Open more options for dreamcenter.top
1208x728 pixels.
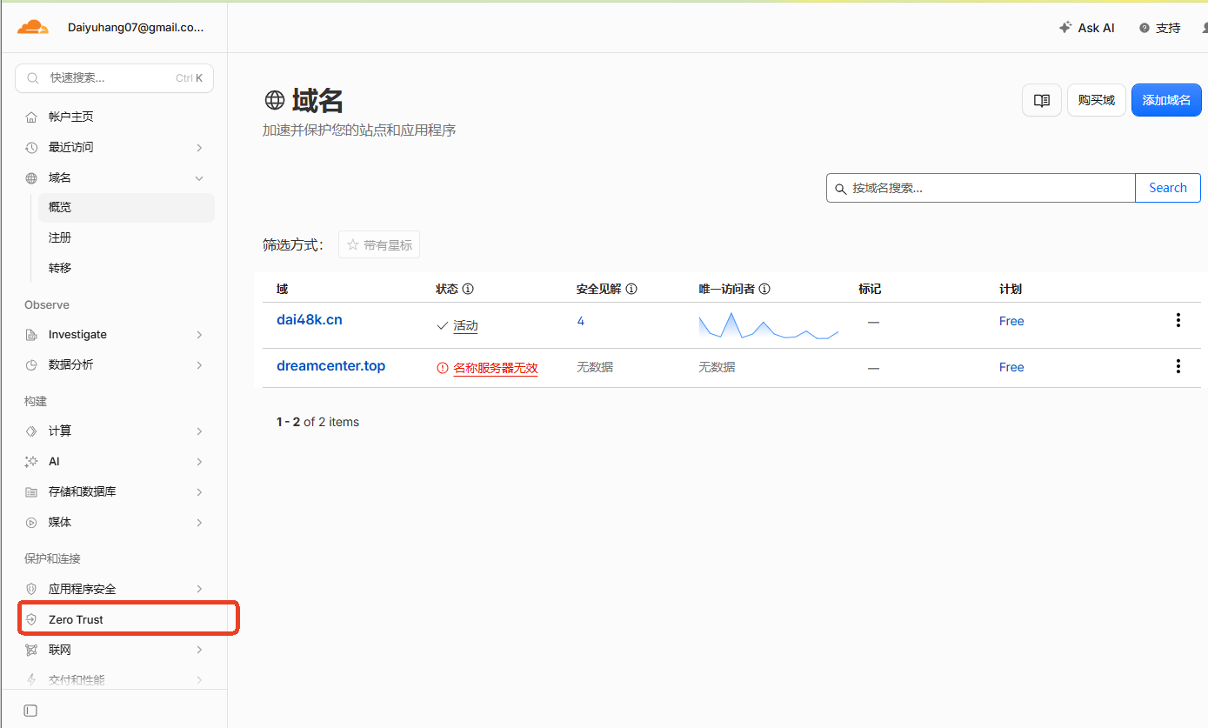pos(1178,366)
